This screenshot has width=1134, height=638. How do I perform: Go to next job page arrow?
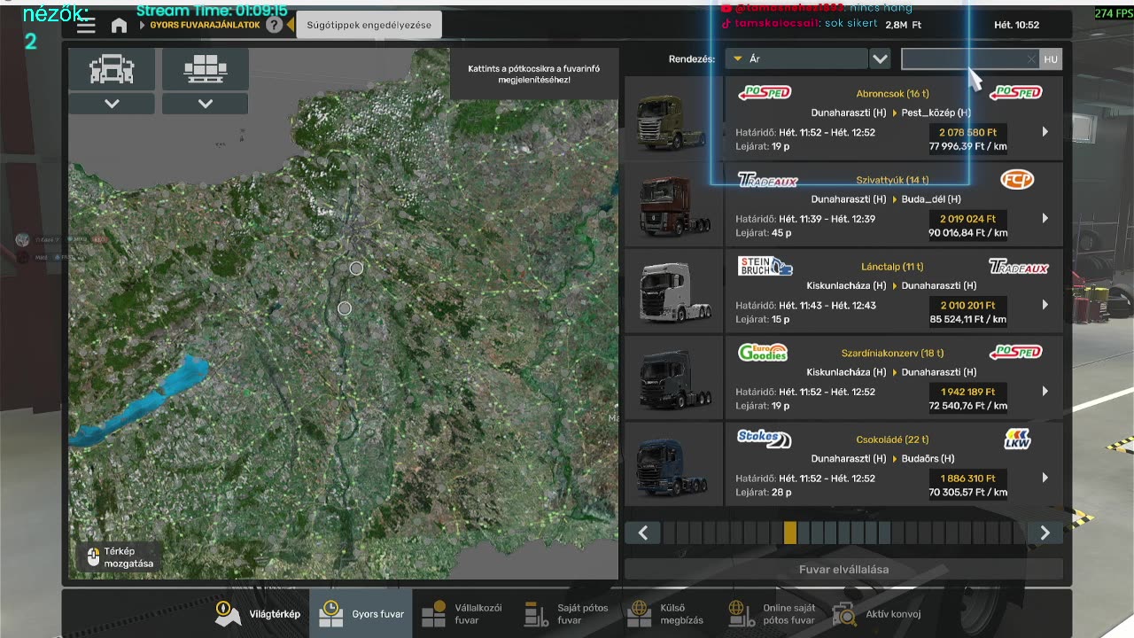tap(1045, 533)
